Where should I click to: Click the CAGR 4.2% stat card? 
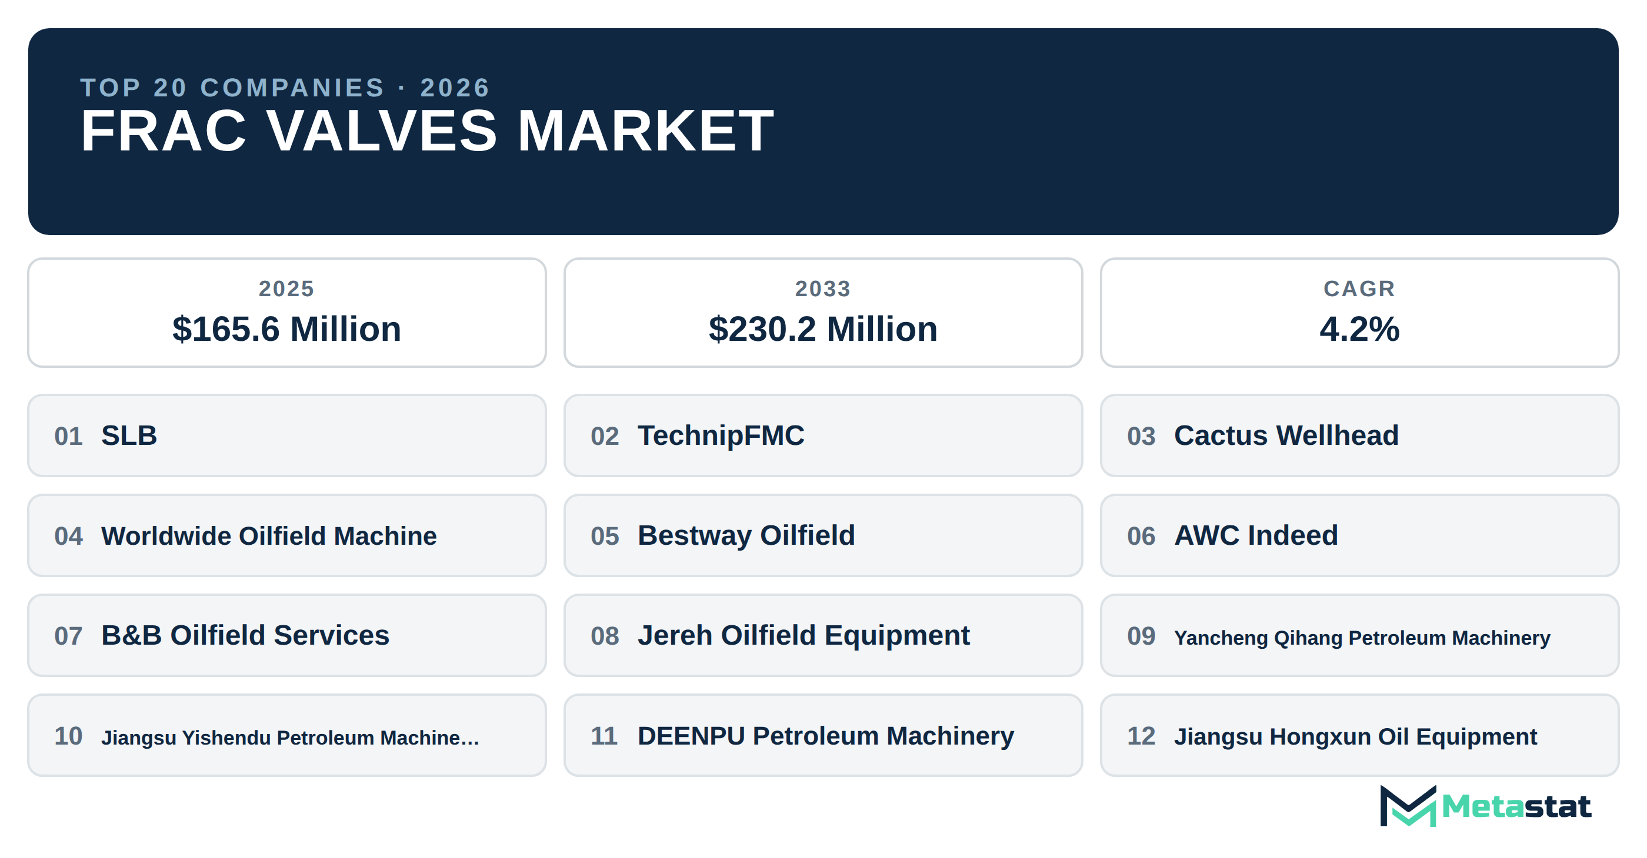tap(1359, 313)
